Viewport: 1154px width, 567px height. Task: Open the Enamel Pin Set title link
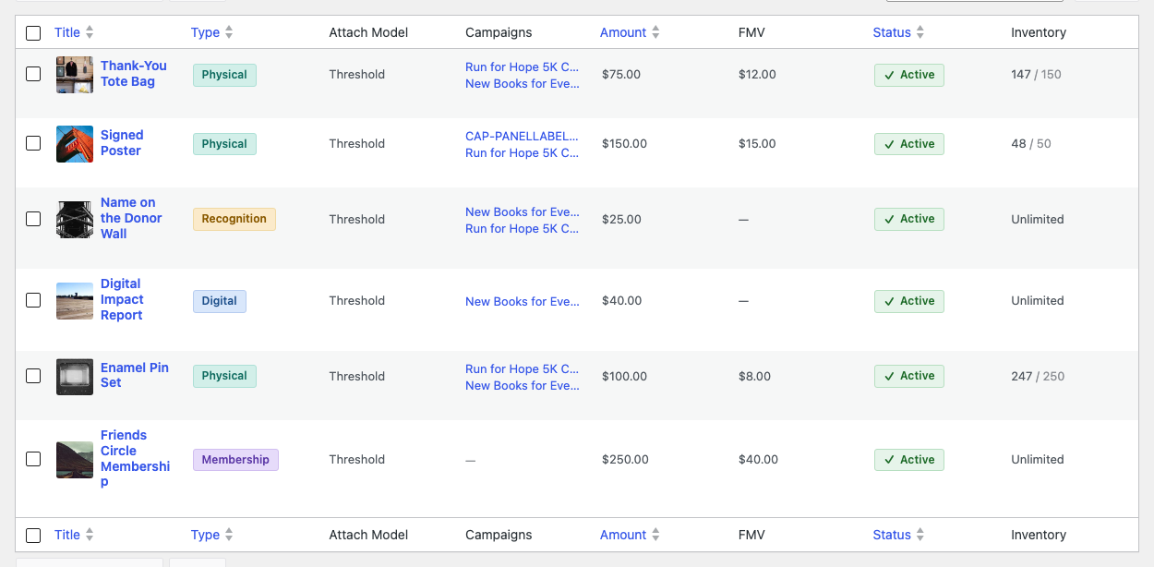click(135, 375)
